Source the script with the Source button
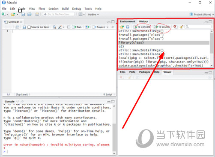The width and height of the screenshot is (215, 157). 99,27
